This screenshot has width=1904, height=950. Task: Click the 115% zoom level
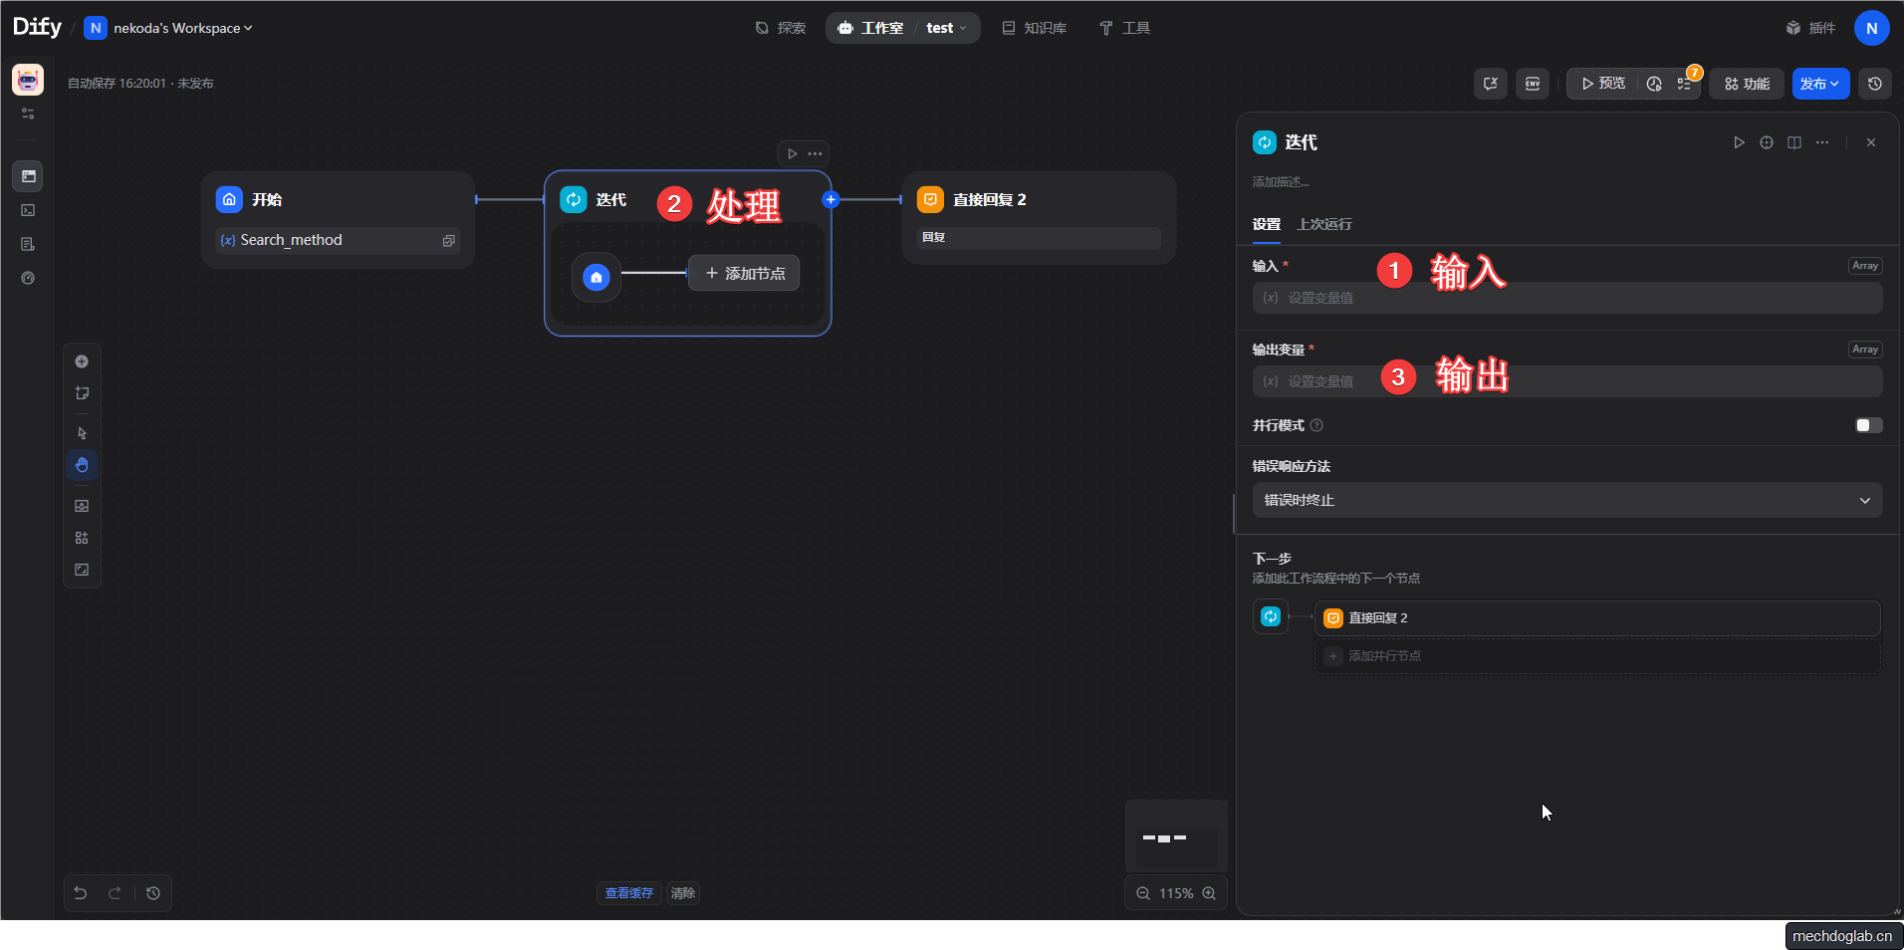pyautogui.click(x=1176, y=893)
